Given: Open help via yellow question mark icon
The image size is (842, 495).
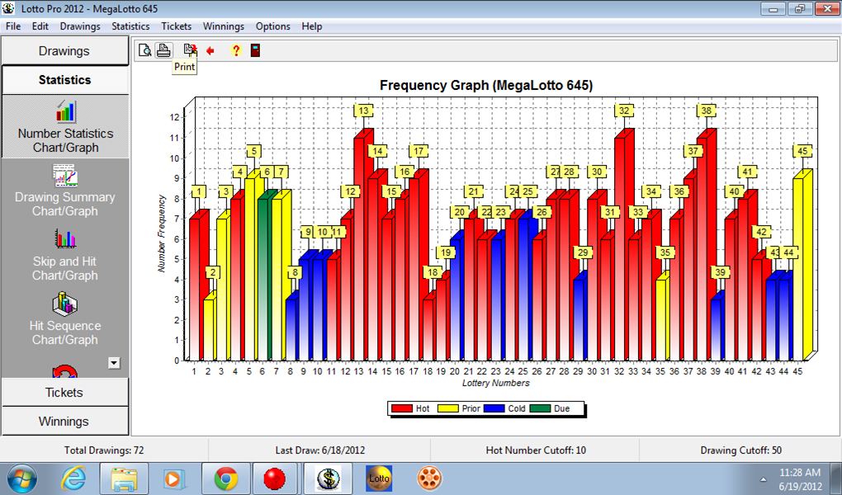Looking at the screenshot, I should (x=236, y=50).
